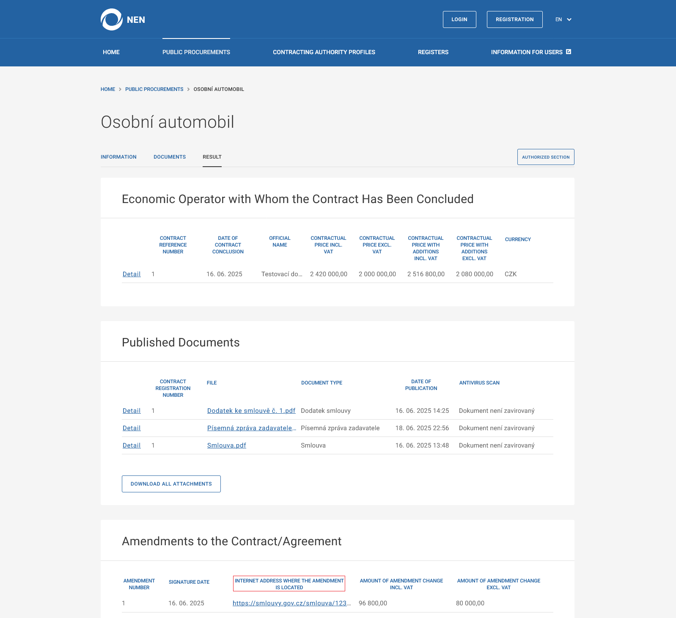This screenshot has height=618, width=676.
Task: Click Public Procurements breadcrumb link
Action: coord(154,89)
